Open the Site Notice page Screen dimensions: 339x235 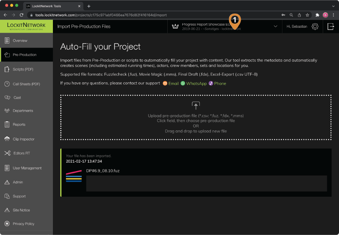[x=26, y=210]
